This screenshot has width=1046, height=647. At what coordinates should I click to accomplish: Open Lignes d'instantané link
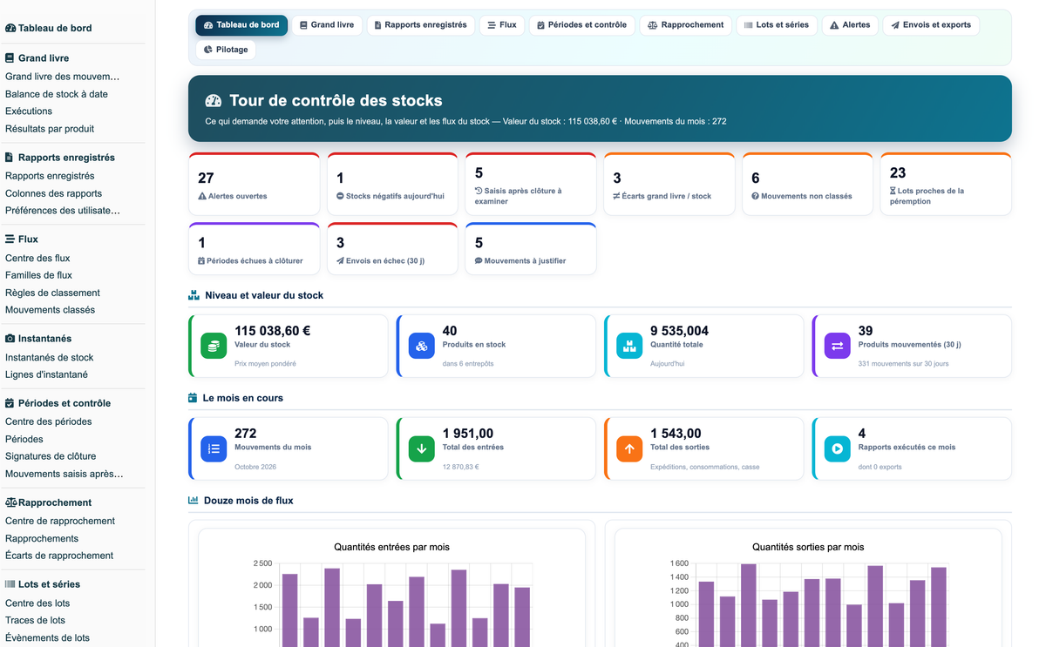pos(46,374)
